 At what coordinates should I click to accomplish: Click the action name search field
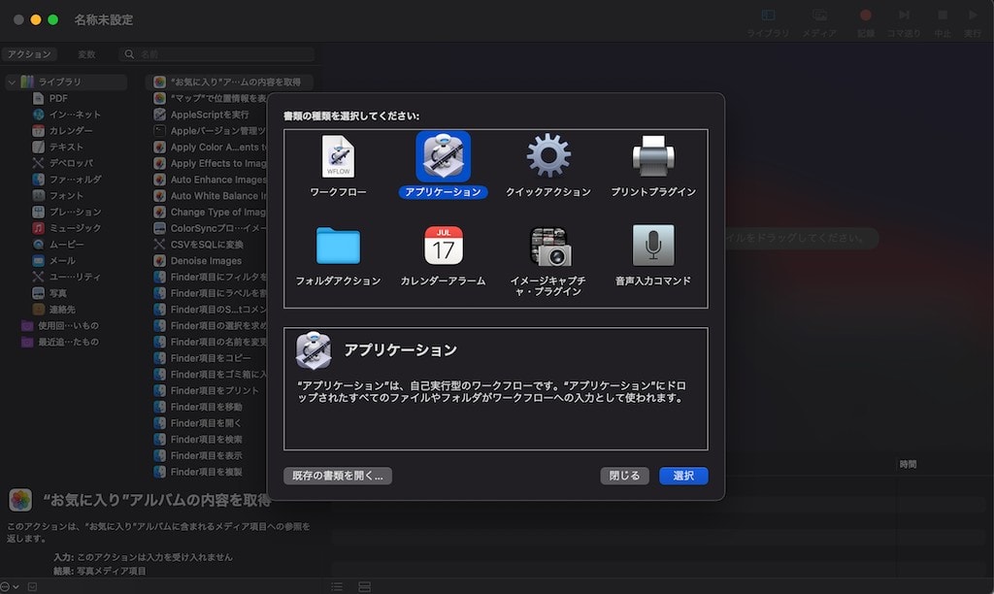(218, 54)
